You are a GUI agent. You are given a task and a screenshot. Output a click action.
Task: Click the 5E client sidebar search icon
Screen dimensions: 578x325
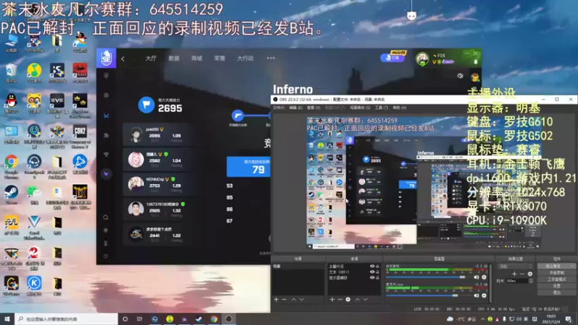tap(105, 217)
